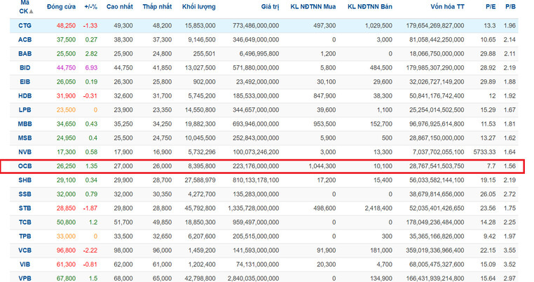The width and height of the screenshot is (534, 282).
Task: Click the P/E column header
Action: [x=490, y=6]
